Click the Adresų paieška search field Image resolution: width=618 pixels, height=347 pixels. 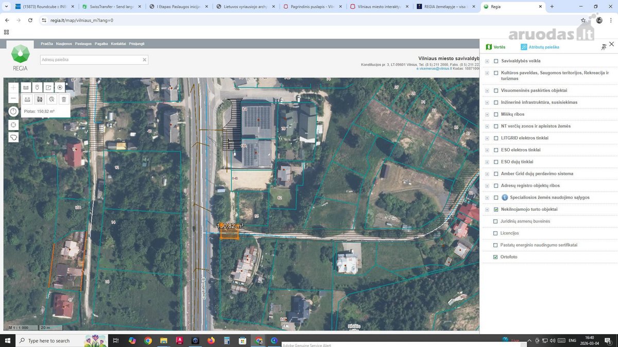coord(94,60)
